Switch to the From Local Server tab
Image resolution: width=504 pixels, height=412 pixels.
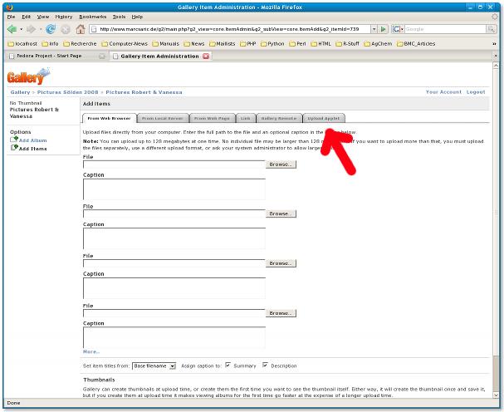[x=162, y=119]
